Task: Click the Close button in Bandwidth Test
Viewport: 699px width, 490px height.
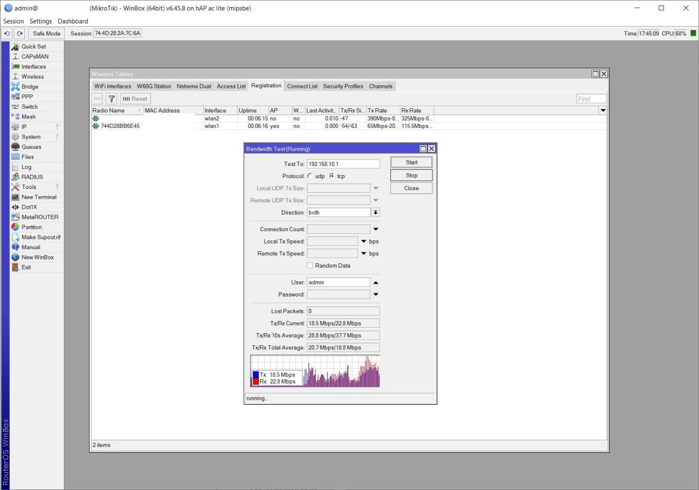Action: [x=411, y=188]
